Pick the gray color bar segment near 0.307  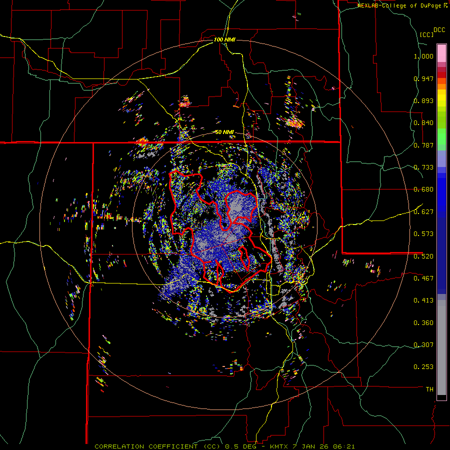click(x=441, y=347)
